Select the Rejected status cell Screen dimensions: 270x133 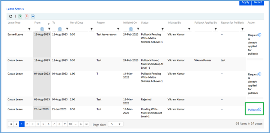[146, 100]
